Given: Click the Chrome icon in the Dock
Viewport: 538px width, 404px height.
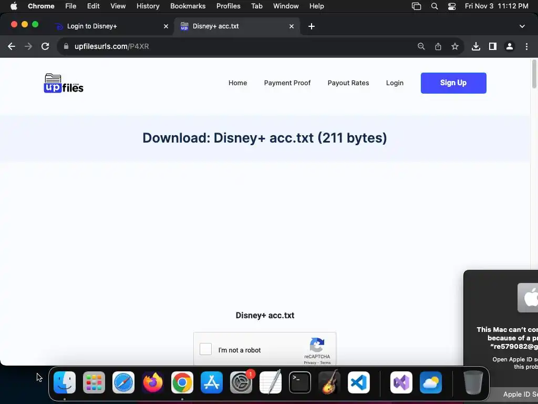Looking at the screenshot, I should pyautogui.click(x=182, y=382).
